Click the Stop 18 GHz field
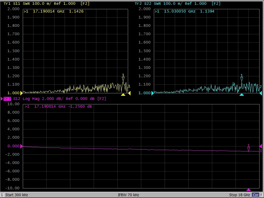Viewport: 264px width, 198px height. pos(239,195)
